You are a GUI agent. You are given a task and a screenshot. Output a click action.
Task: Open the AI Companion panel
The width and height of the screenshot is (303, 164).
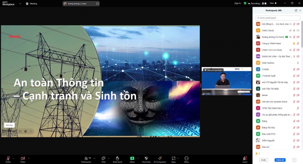click(160, 158)
